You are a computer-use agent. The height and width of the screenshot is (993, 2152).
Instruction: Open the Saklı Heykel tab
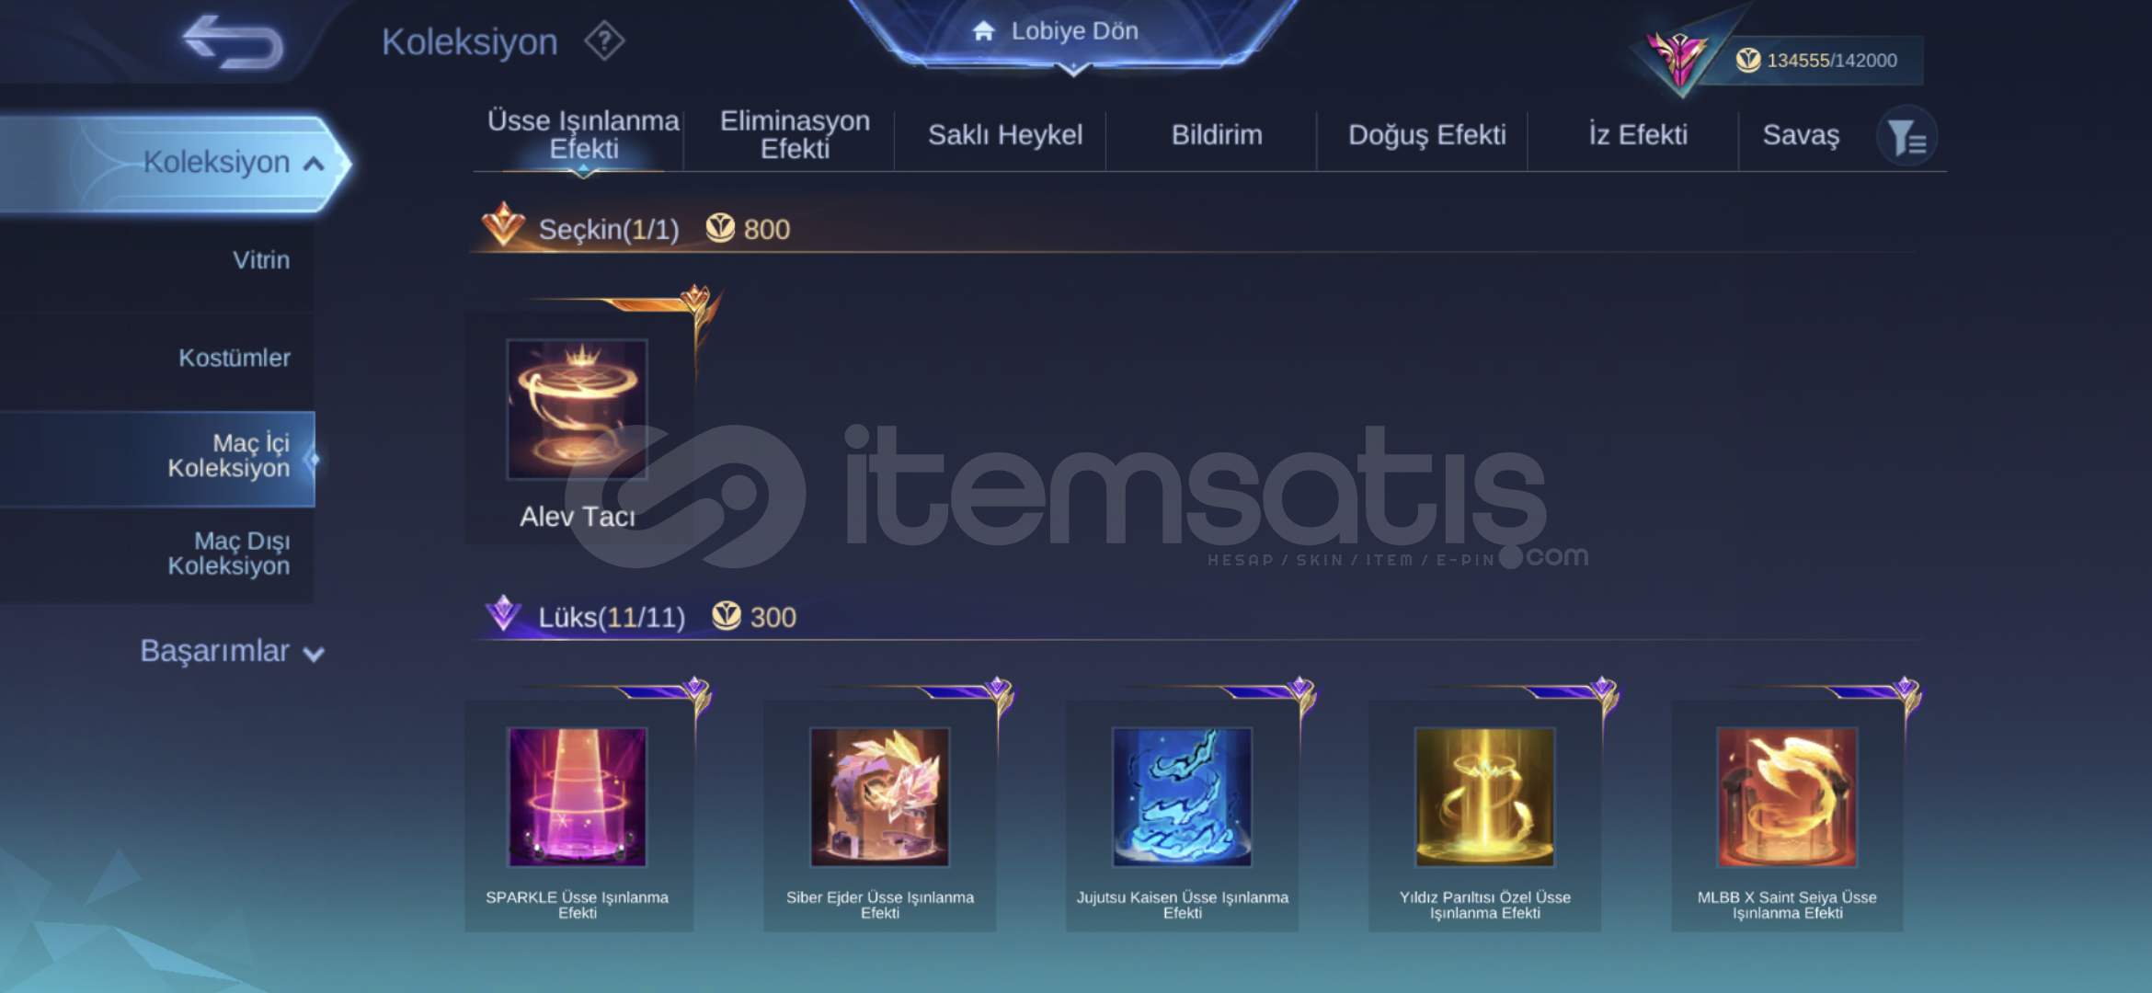point(1005,135)
